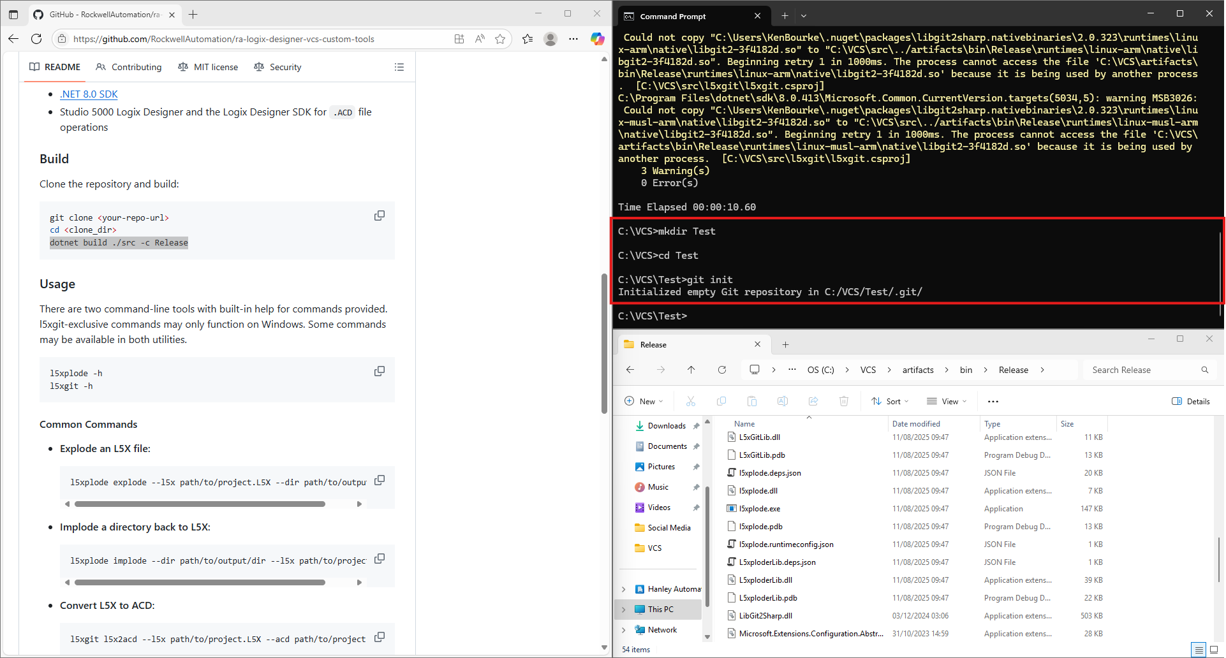The width and height of the screenshot is (1226, 658).
Task: Click the Delete icon in Explorer toolbar
Action: coord(844,401)
